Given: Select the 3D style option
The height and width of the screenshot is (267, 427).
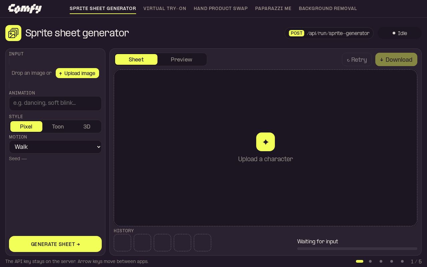Looking at the screenshot, I should point(87,126).
